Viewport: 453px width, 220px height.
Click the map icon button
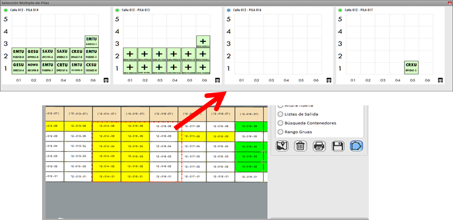(x=282, y=146)
